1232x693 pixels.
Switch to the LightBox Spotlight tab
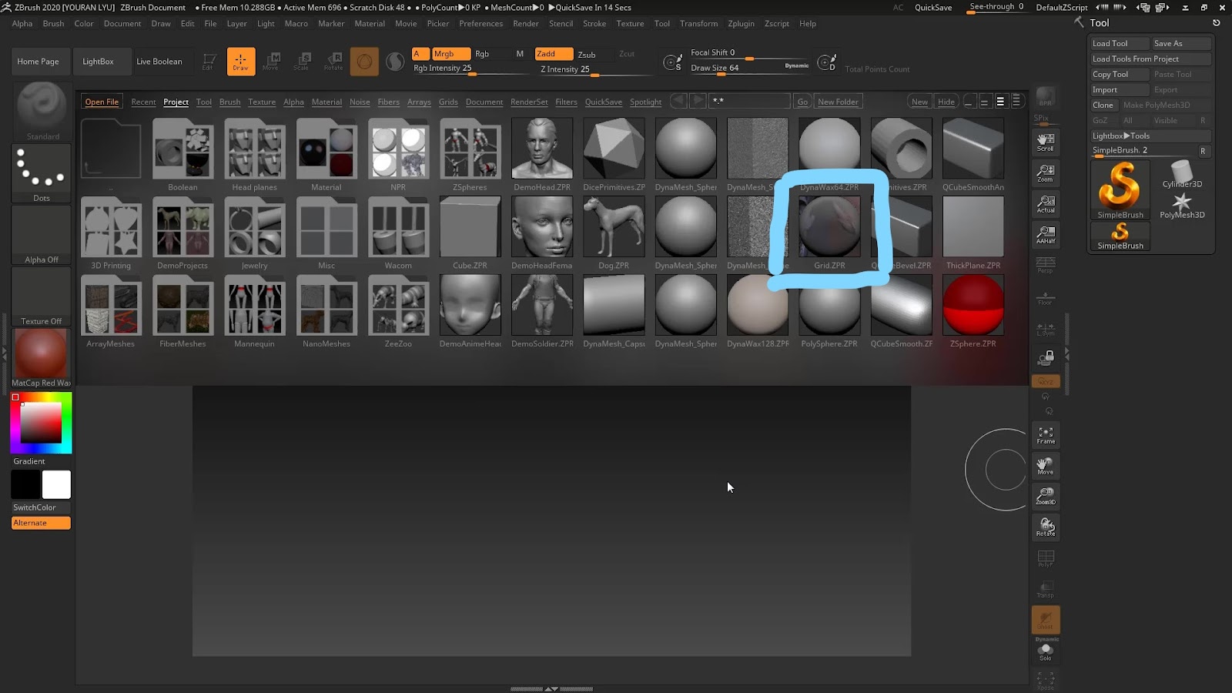(645, 102)
